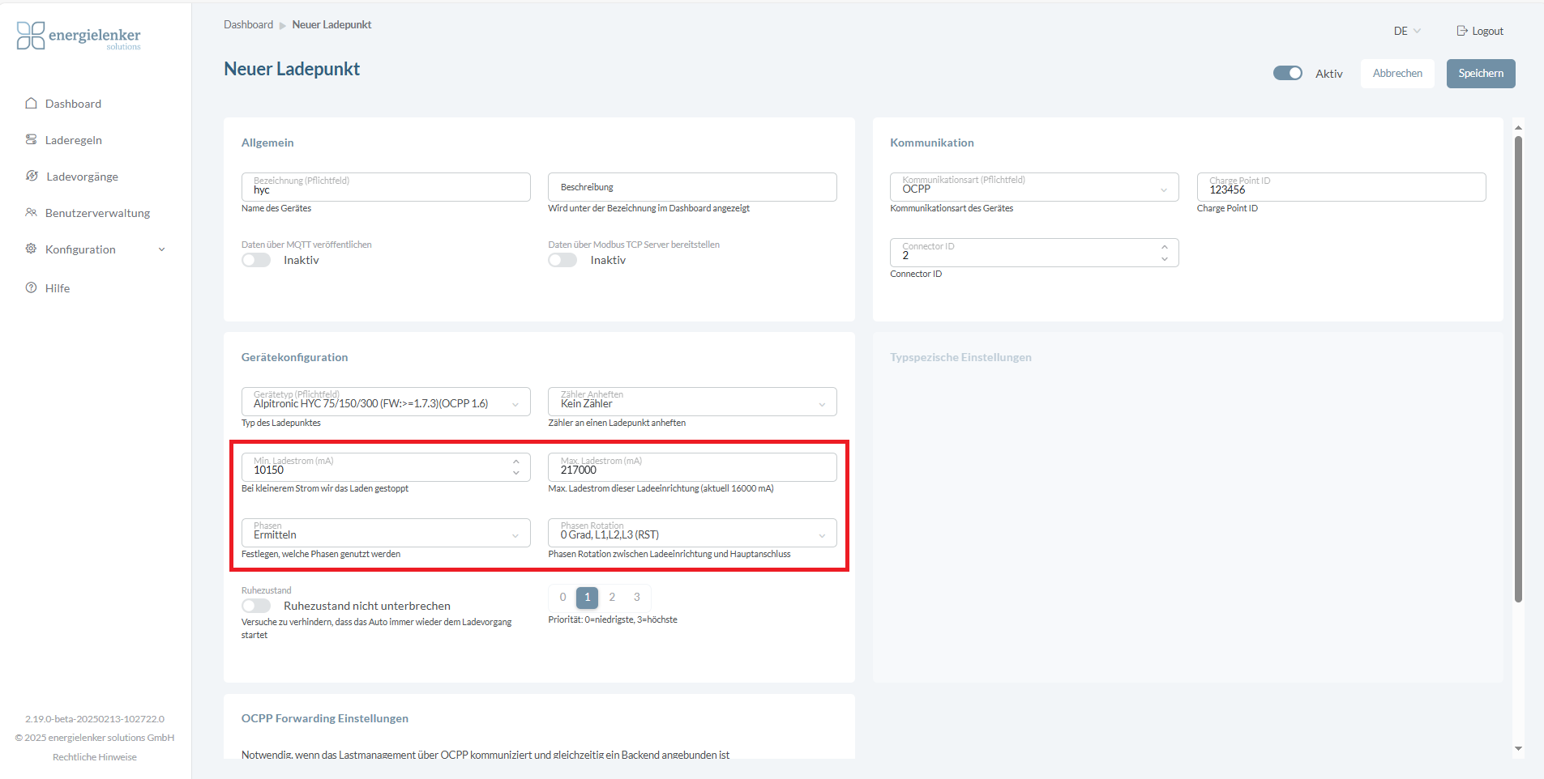The height and width of the screenshot is (779, 1544).
Task: Click the breadcrumb arrow separator icon
Action: [283, 25]
